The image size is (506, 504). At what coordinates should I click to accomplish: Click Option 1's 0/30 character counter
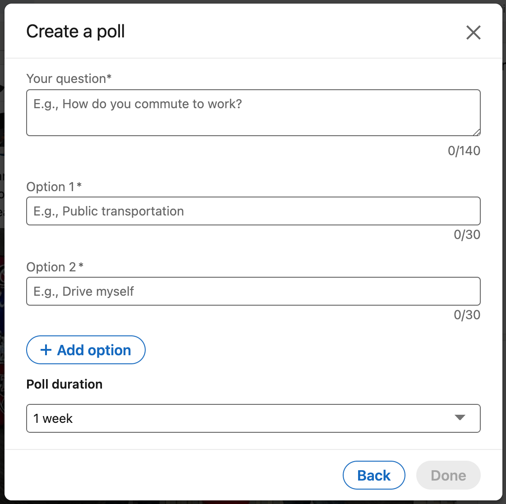click(x=467, y=234)
